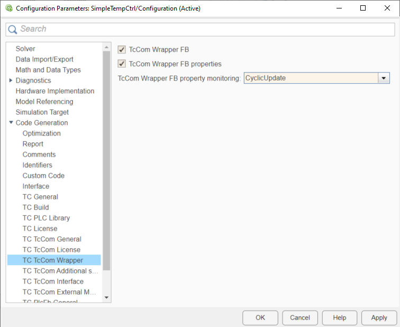Select TC License in the tree
The width and height of the screenshot is (400, 327).
pyautogui.click(x=40, y=229)
